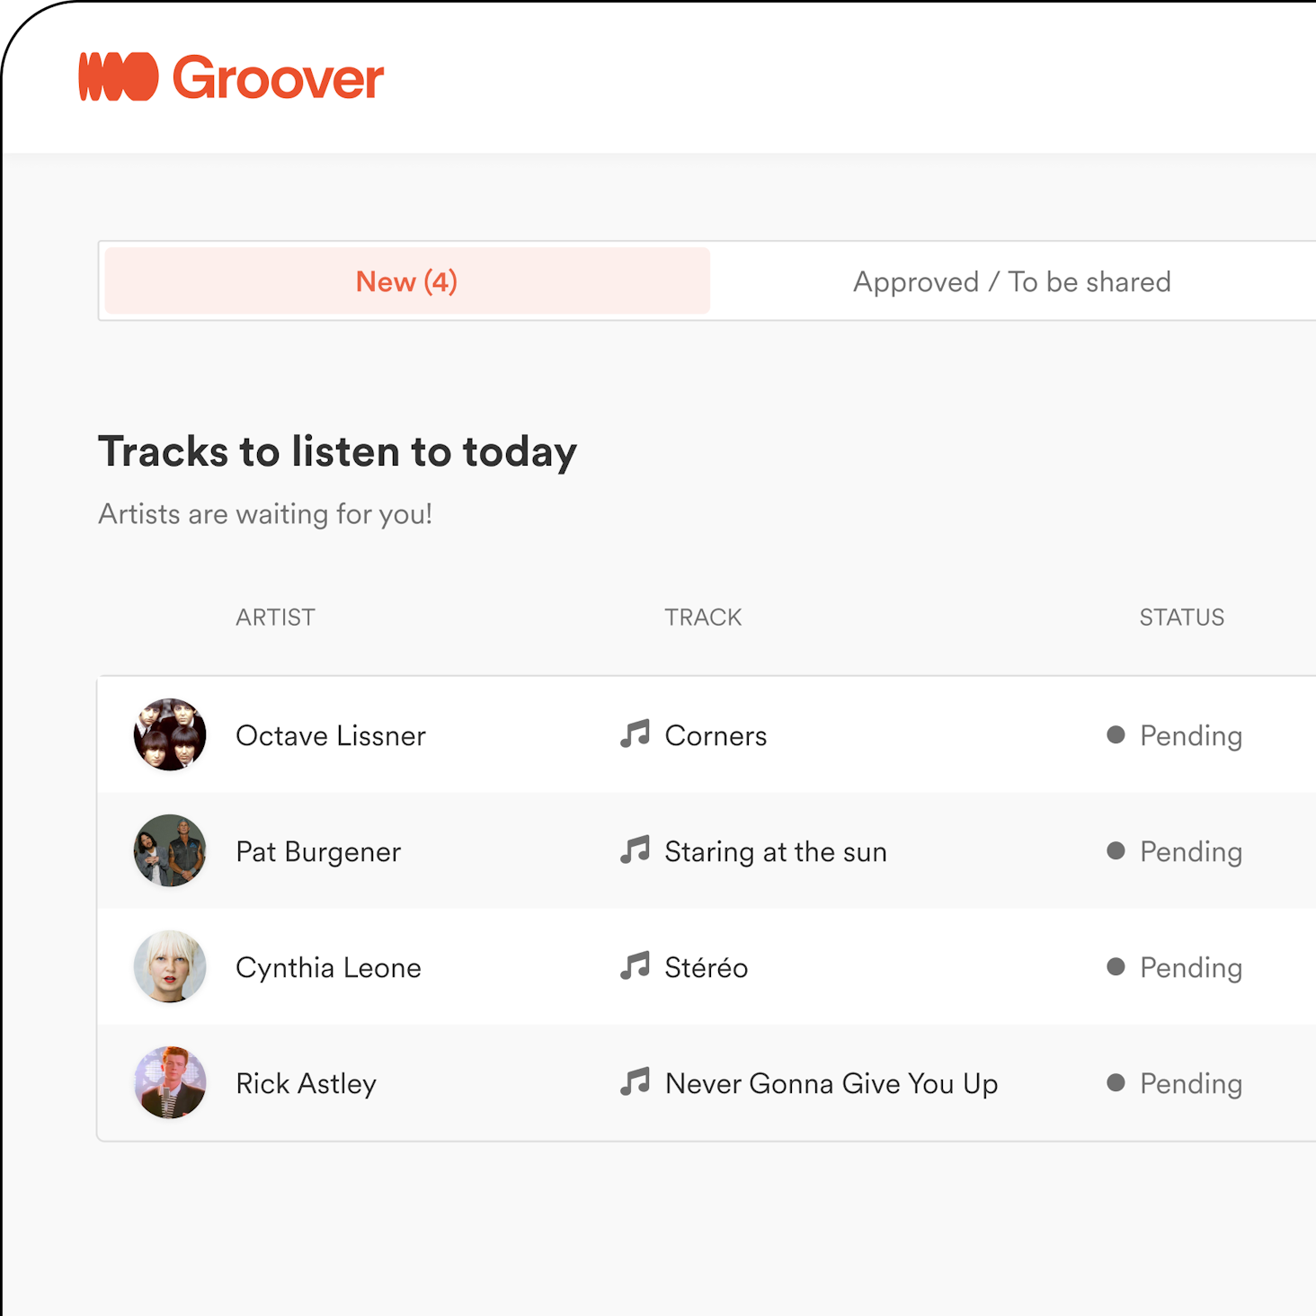Click the music note icon beside Corners
1316x1316 pixels.
point(635,734)
